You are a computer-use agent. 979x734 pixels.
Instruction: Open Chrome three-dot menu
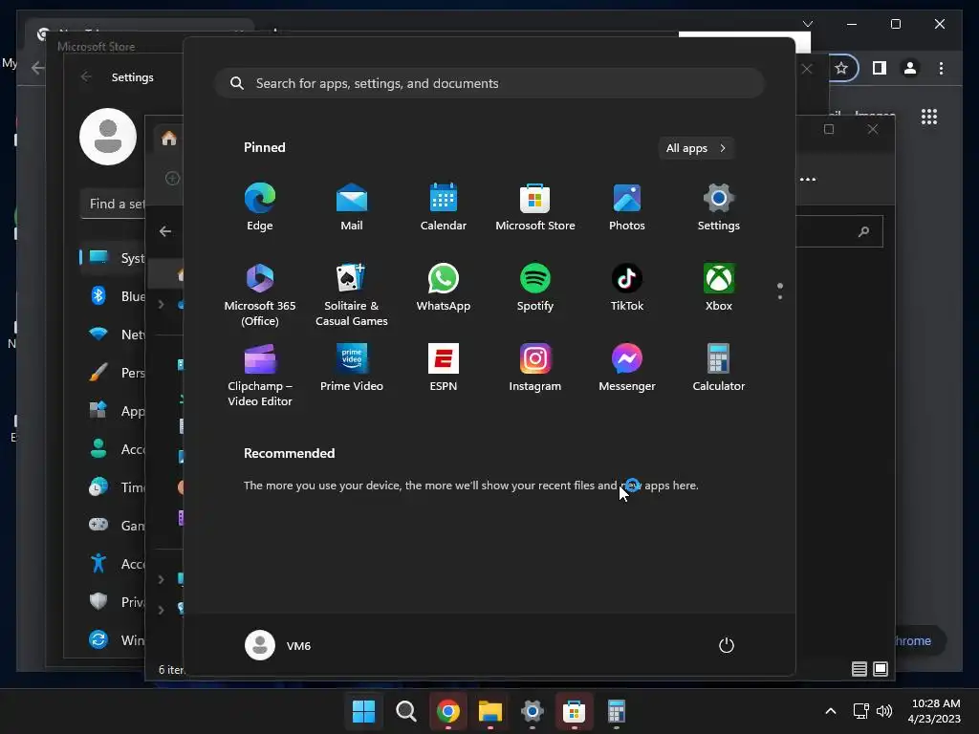(x=941, y=68)
